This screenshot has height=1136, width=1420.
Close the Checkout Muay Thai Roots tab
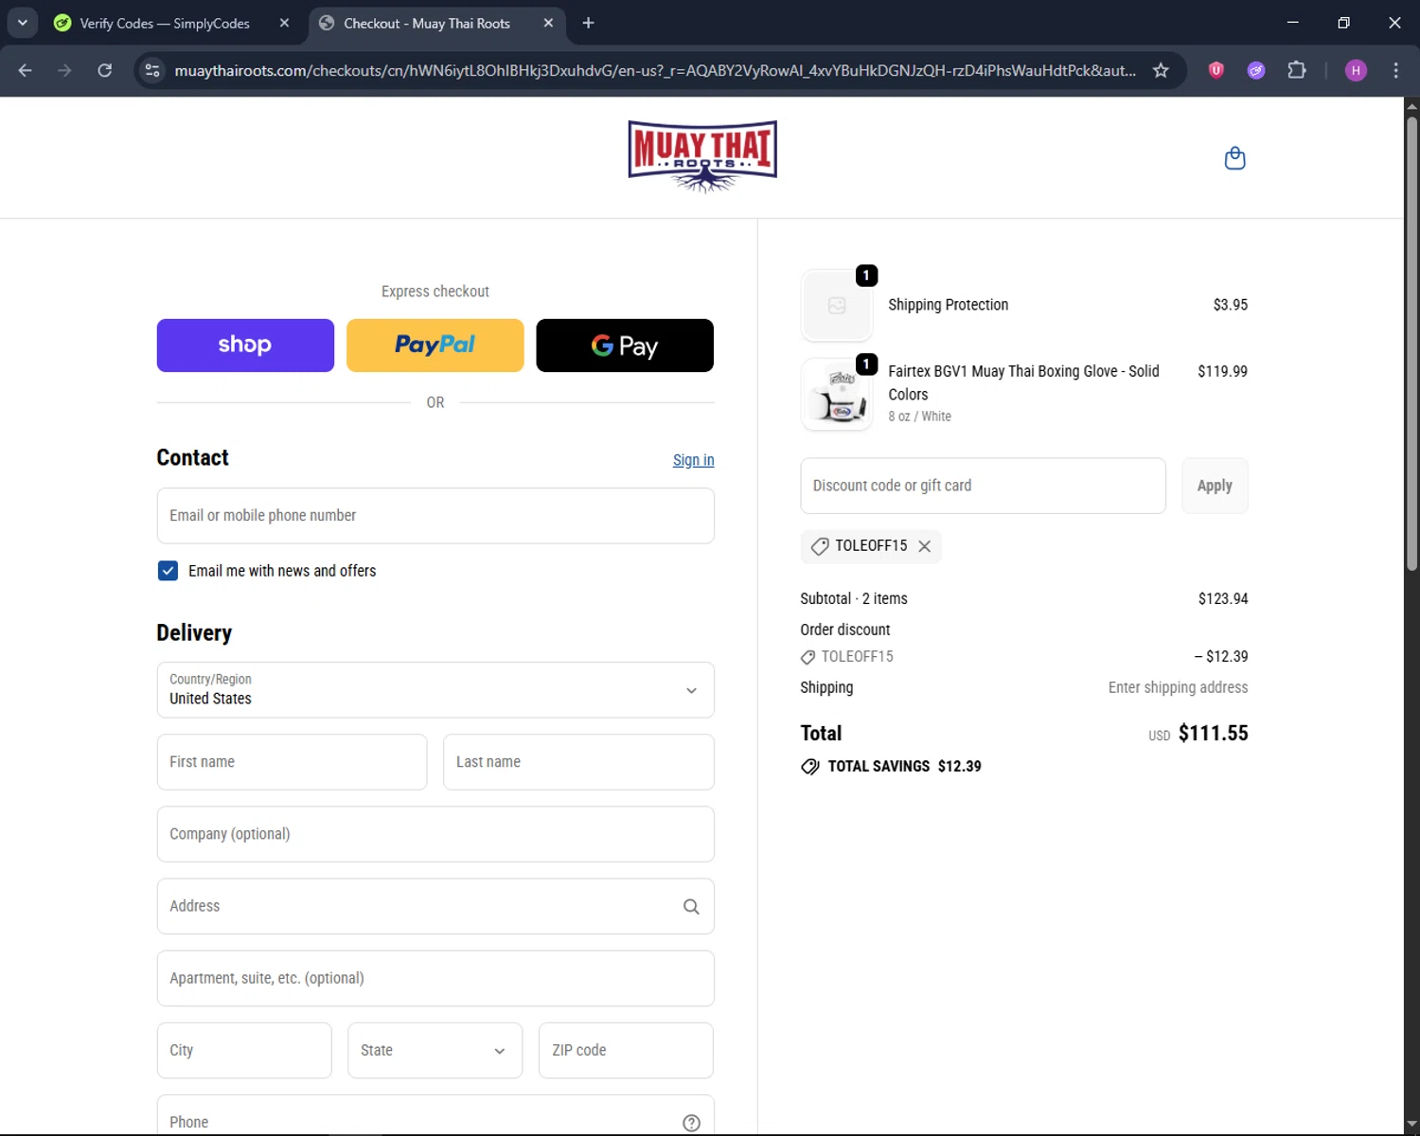pyautogui.click(x=548, y=23)
